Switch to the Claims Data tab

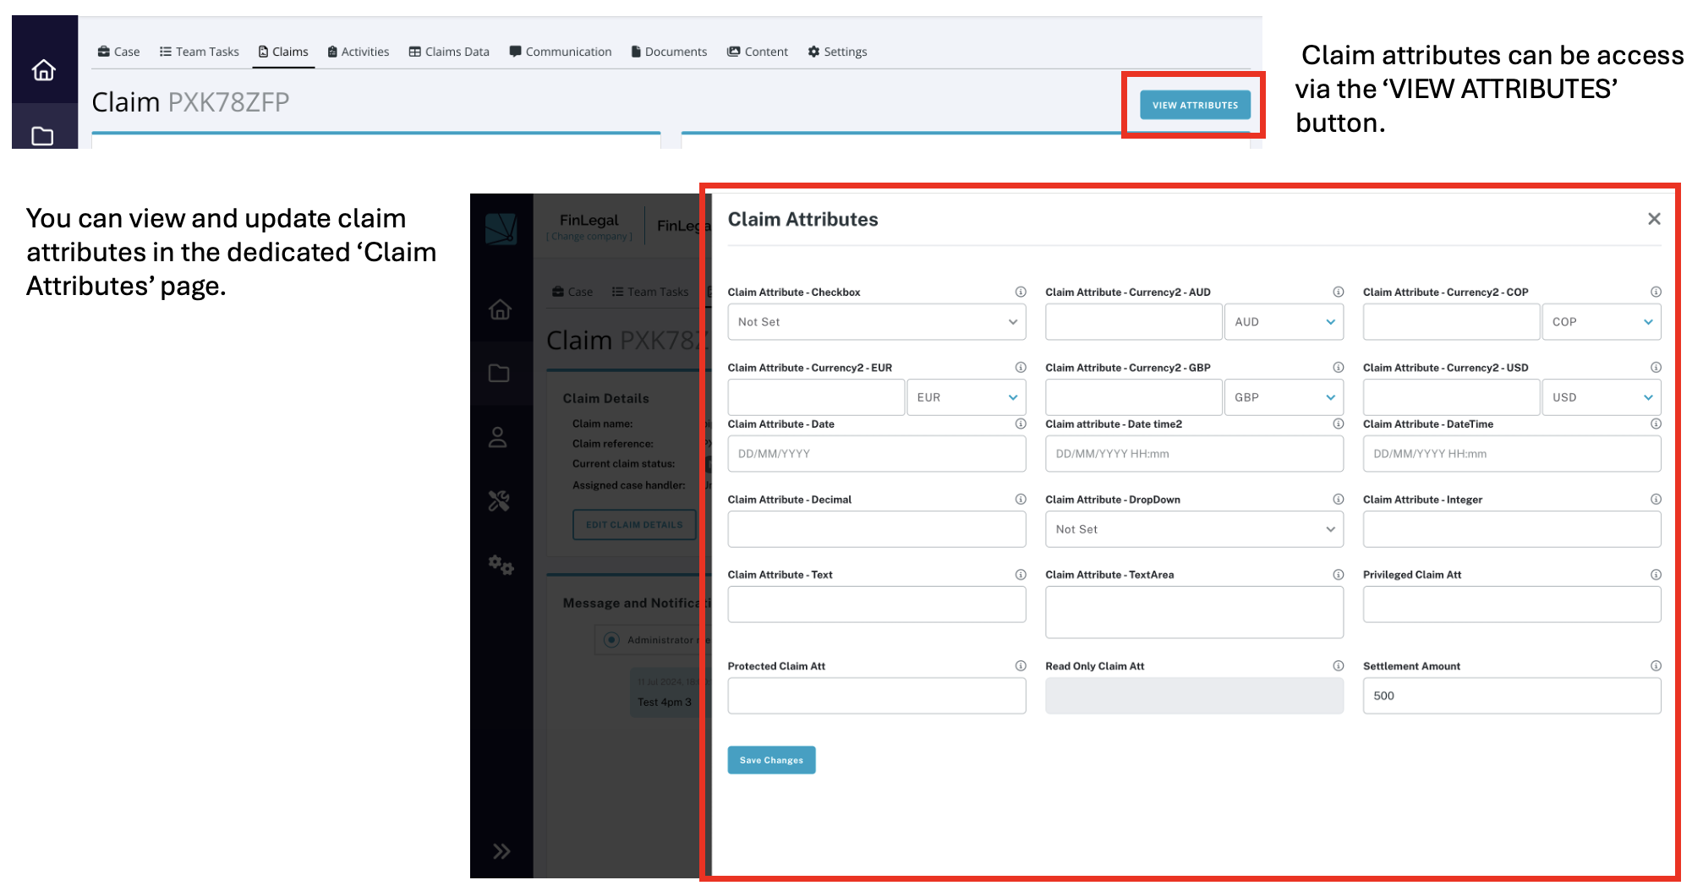[x=449, y=51]
